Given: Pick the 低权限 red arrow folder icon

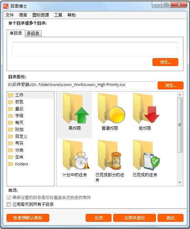Looking at the screenshot, I should click(x=146, y=109).
